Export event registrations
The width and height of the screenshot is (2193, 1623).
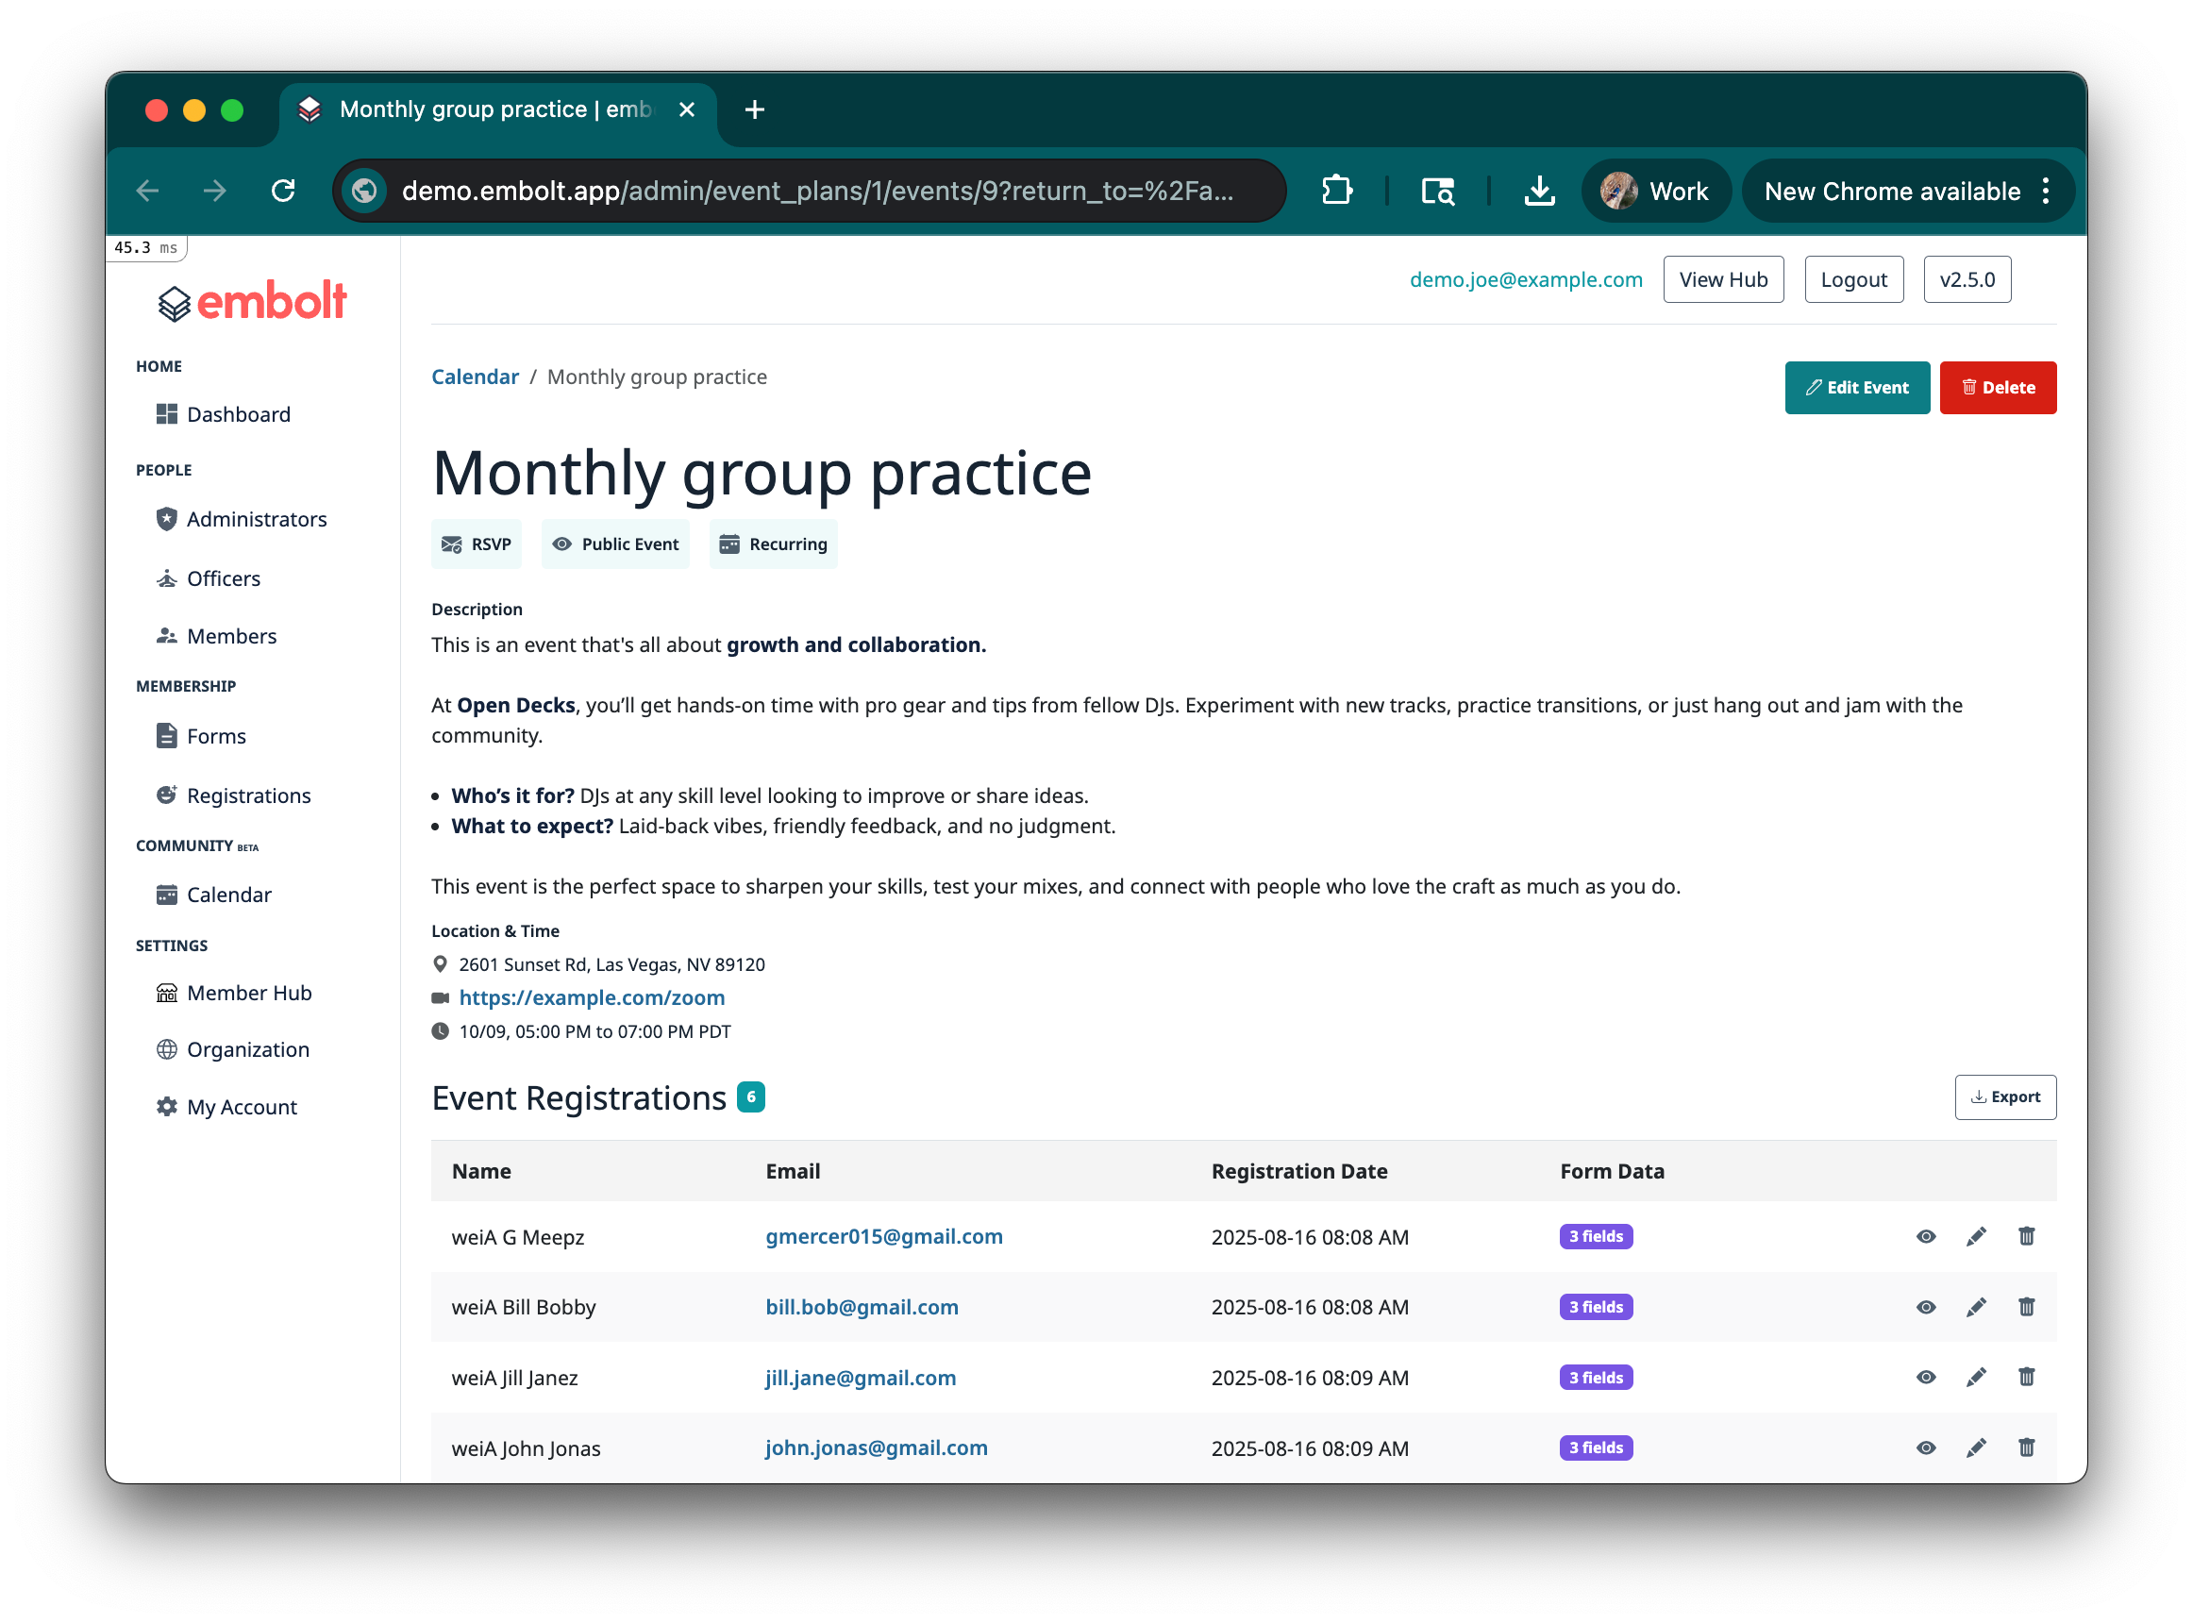tap(2004, 1096)
